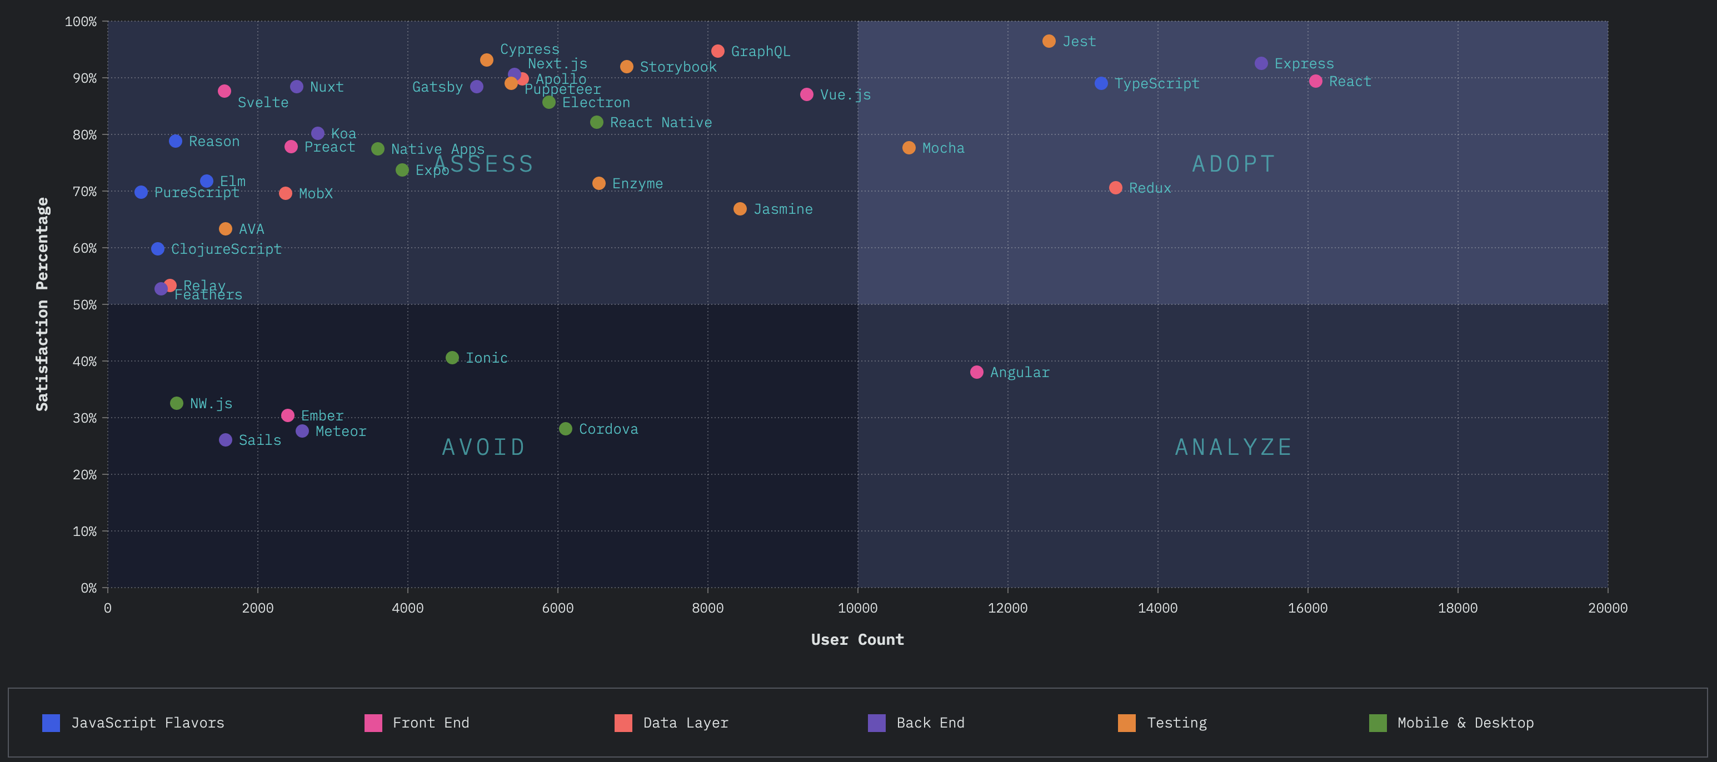Select the GraphQL scatter point
This screenshot has height=762, width=1717.
pos(718,51)
